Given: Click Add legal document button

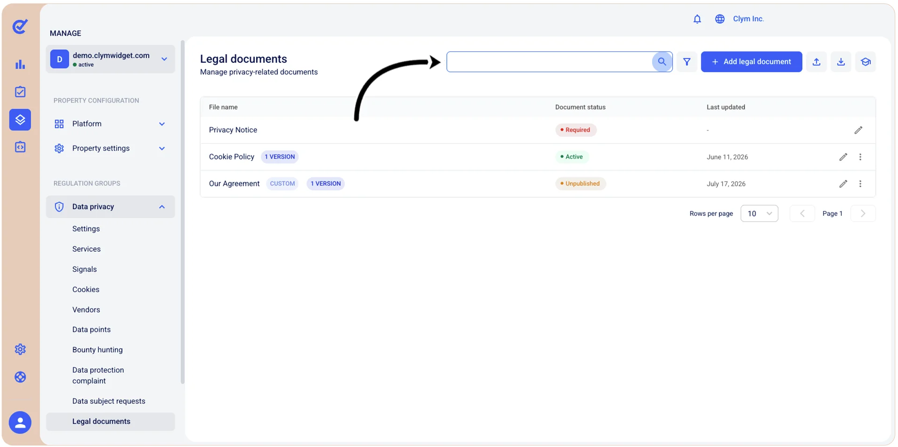Looking at the screenshot, I should [x=751, y=62].
